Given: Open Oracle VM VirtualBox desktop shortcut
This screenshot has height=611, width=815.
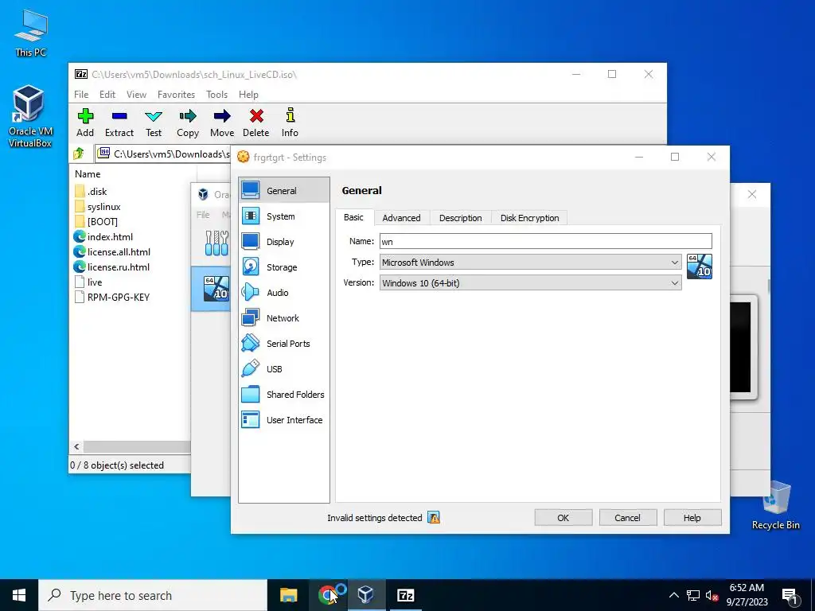Looking at the screenshot, I should point(29,116).
